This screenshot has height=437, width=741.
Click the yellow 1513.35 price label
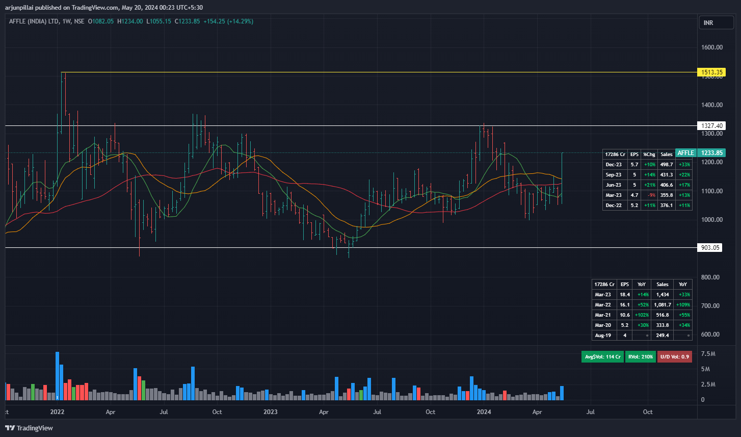coord(712,72)
